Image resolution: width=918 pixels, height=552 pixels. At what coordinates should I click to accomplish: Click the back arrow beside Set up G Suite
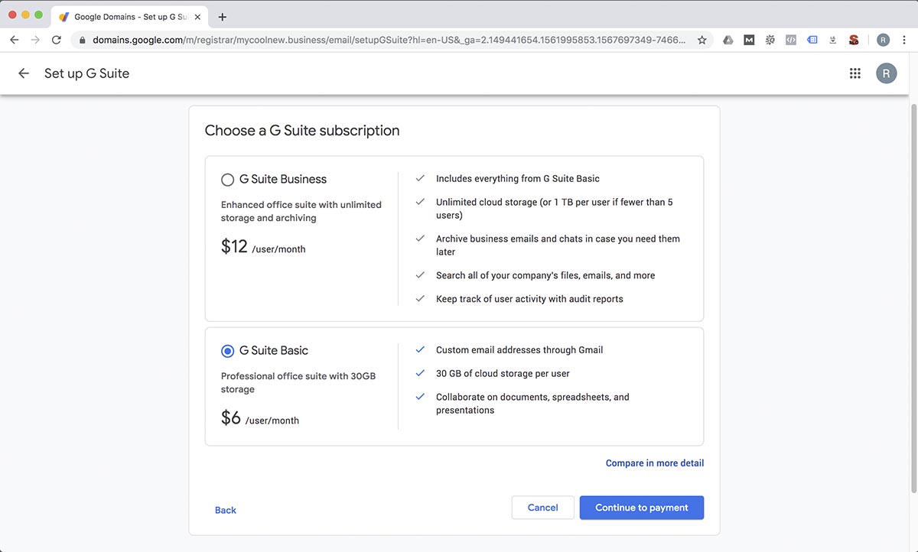pyautogui.click(x=23, y=73)
